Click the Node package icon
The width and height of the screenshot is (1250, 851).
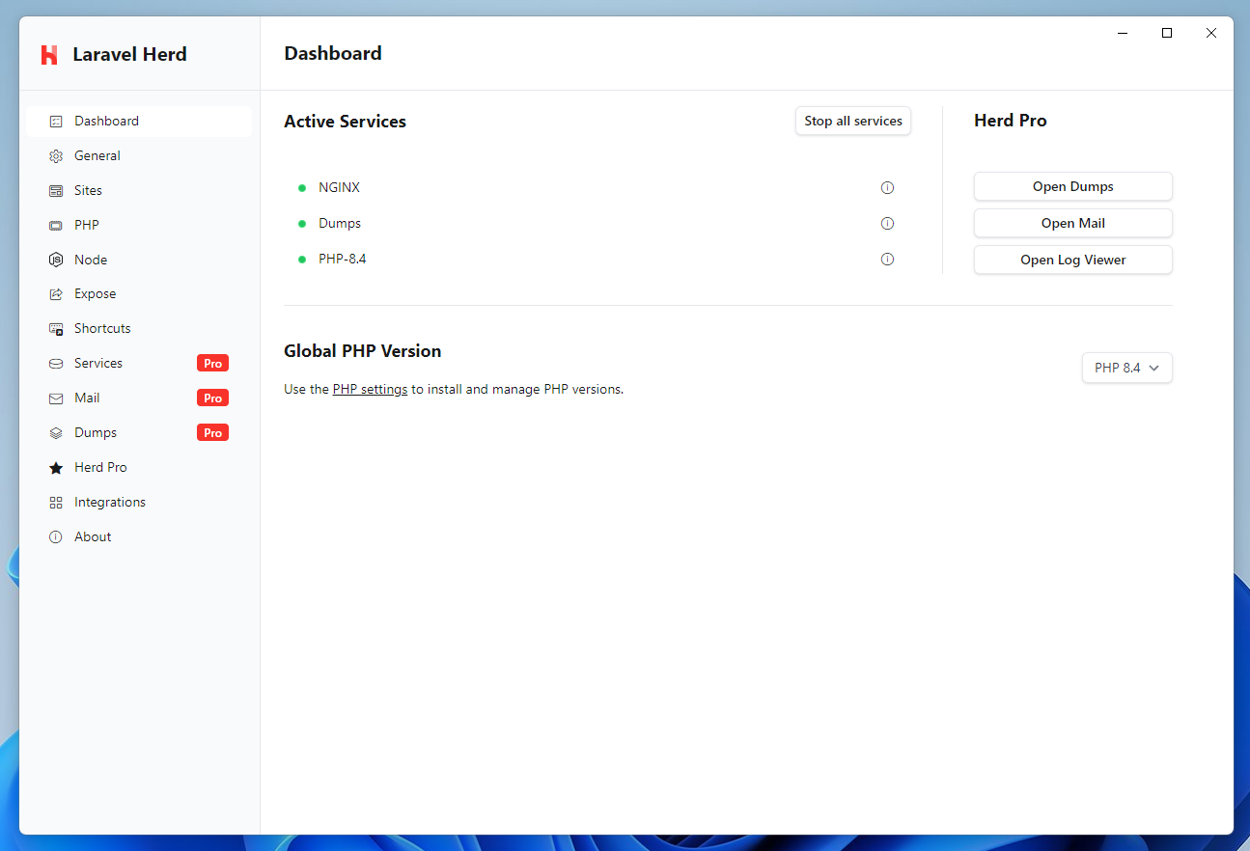pyautogui.click(x=56, y=260)
